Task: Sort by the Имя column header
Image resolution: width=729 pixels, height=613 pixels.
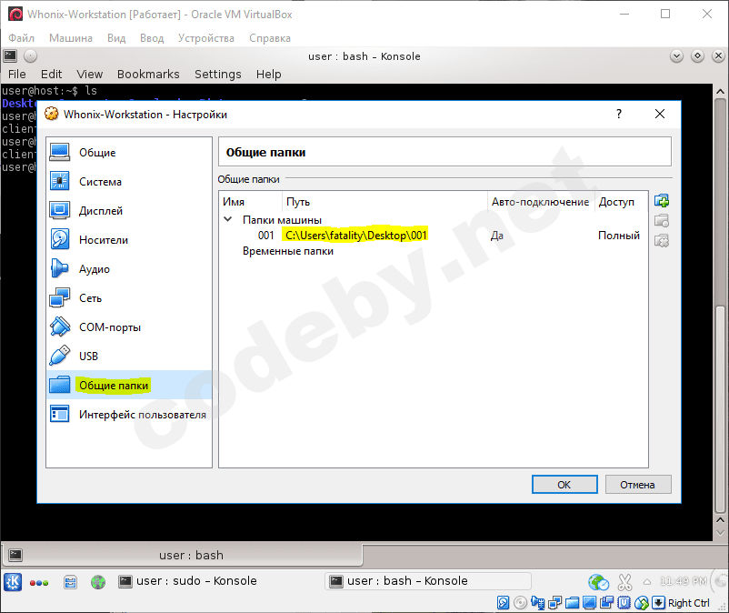Action: click(x=251, y=202)
